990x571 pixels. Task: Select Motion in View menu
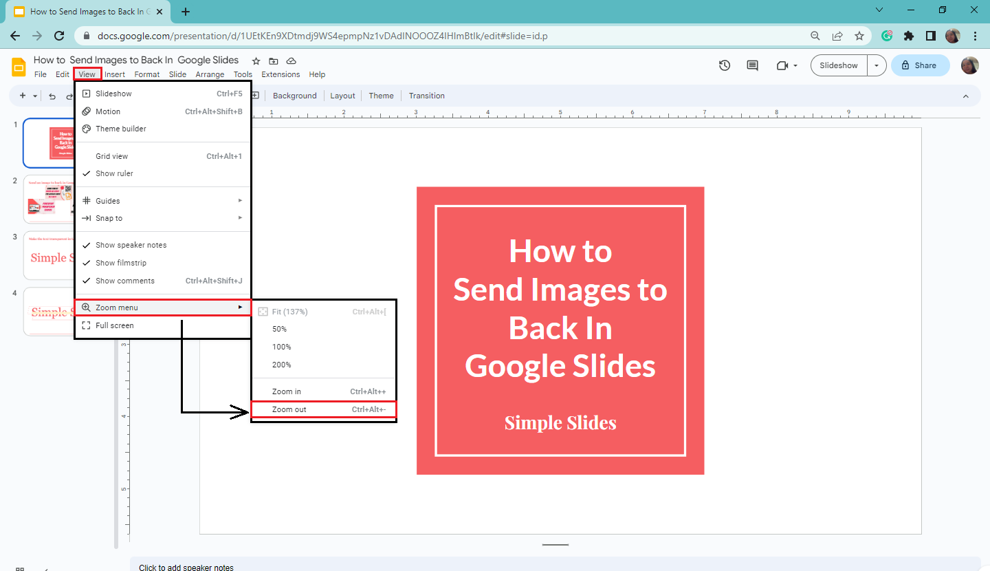point(163,111)
